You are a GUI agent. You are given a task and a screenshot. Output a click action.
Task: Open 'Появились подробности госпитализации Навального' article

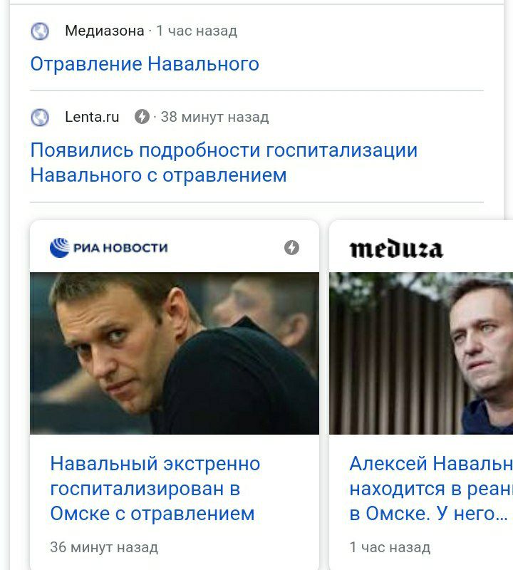(224, 162)
